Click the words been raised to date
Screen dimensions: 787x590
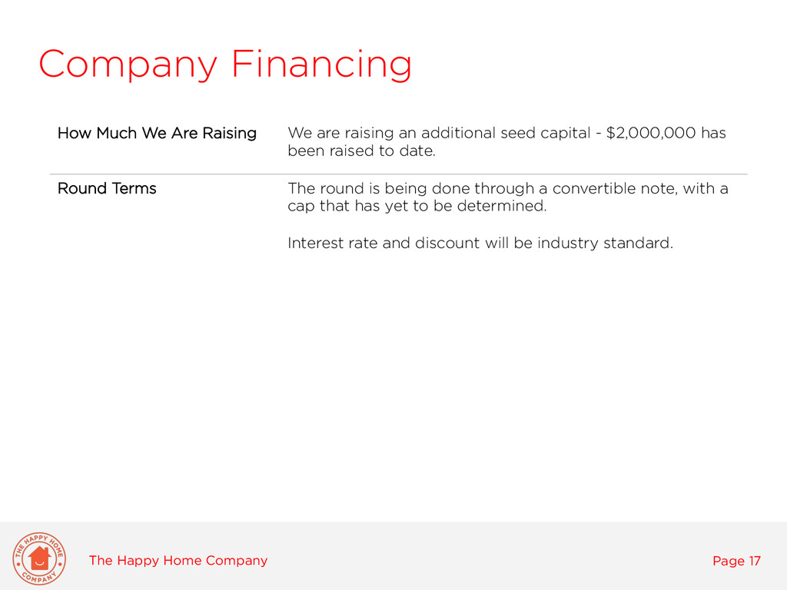click(361, 151)
